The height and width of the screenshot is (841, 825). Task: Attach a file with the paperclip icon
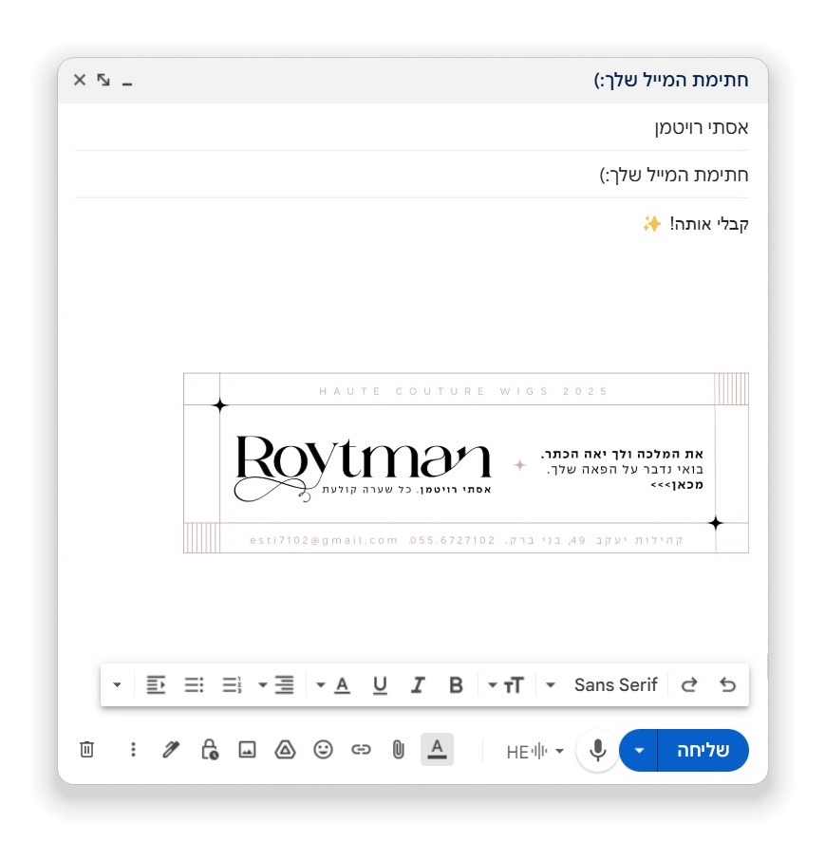pyautogui.click(x=398, y=749)
